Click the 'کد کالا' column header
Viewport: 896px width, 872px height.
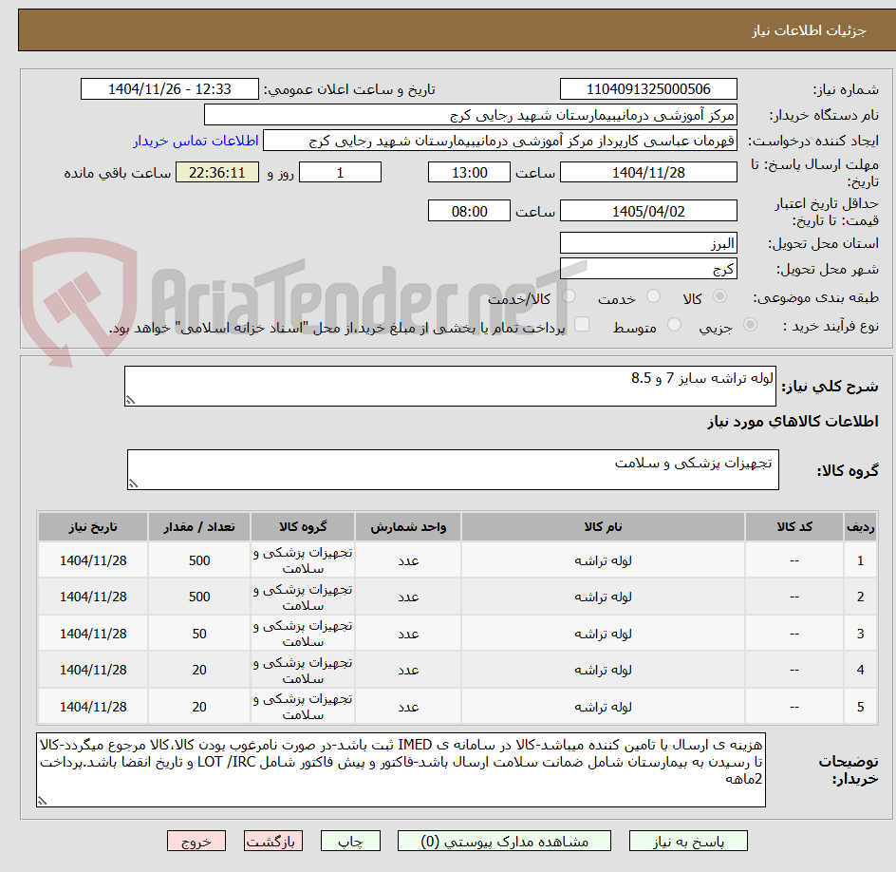pyautogui.click(x=794, y=526)
